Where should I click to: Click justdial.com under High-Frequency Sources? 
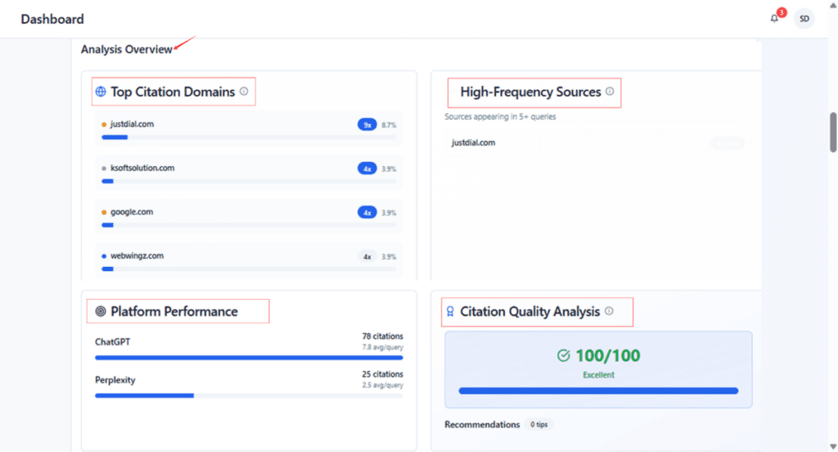[473, 142]
